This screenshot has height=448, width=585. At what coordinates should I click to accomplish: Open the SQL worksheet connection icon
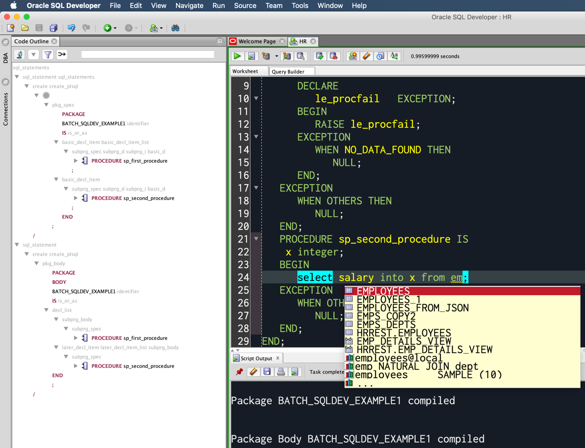click(x=153, y=28)
